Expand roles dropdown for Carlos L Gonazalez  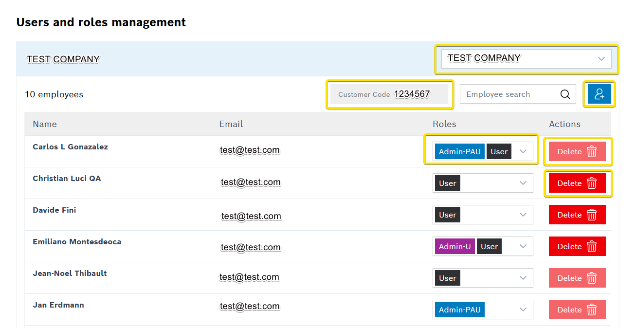(523, 151)
